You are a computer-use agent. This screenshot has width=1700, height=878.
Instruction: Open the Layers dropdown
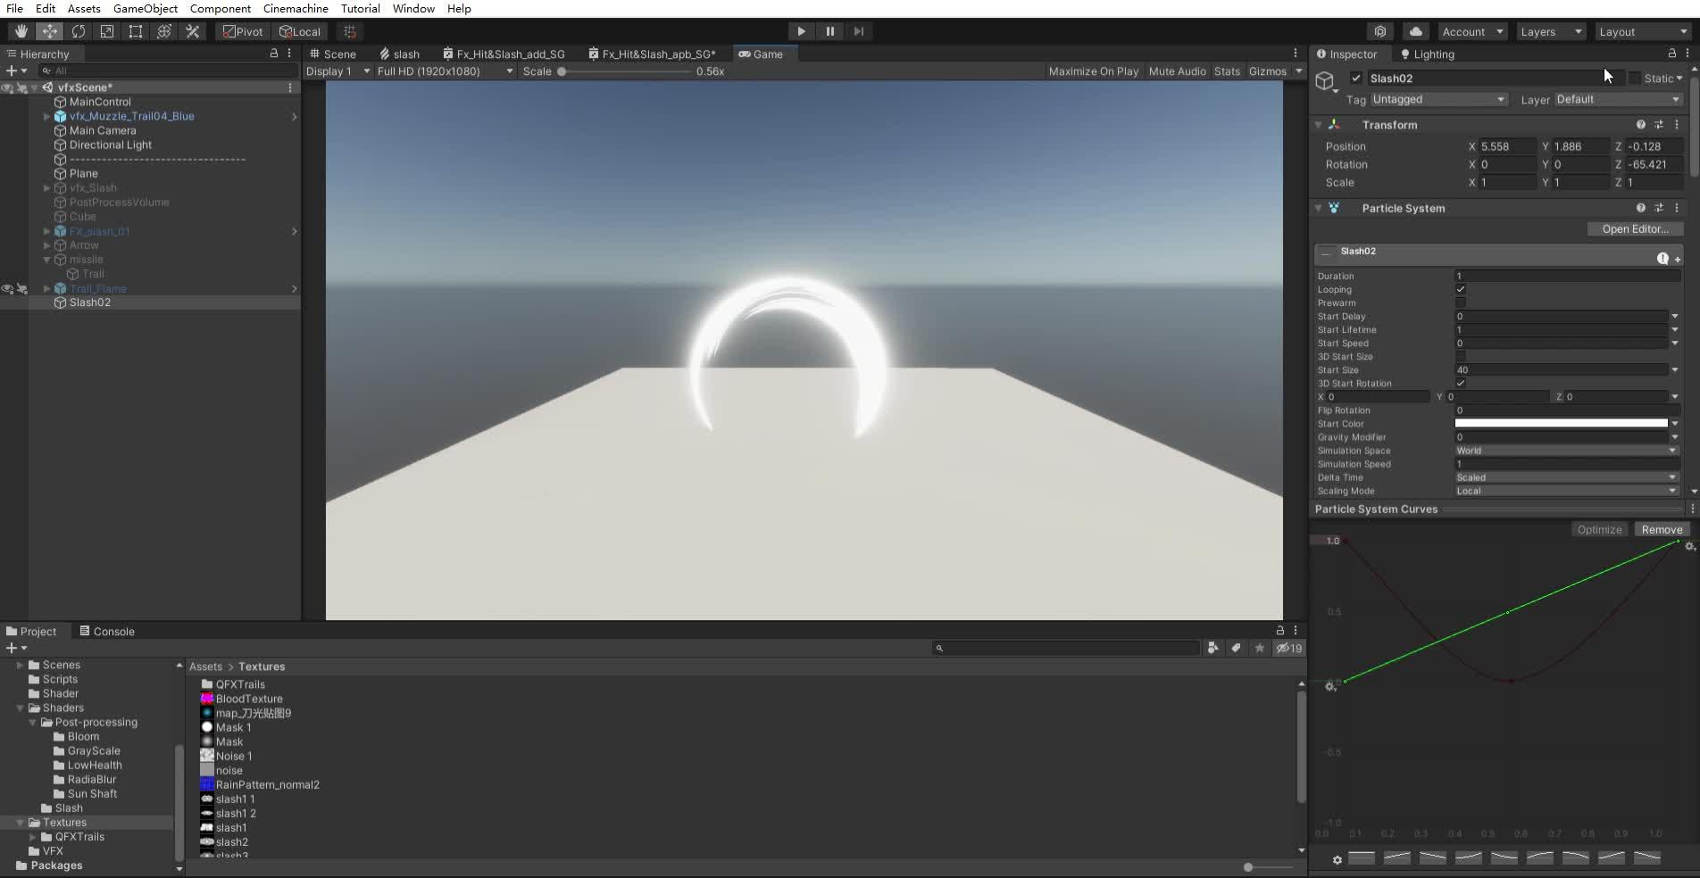pos(1550,31)
